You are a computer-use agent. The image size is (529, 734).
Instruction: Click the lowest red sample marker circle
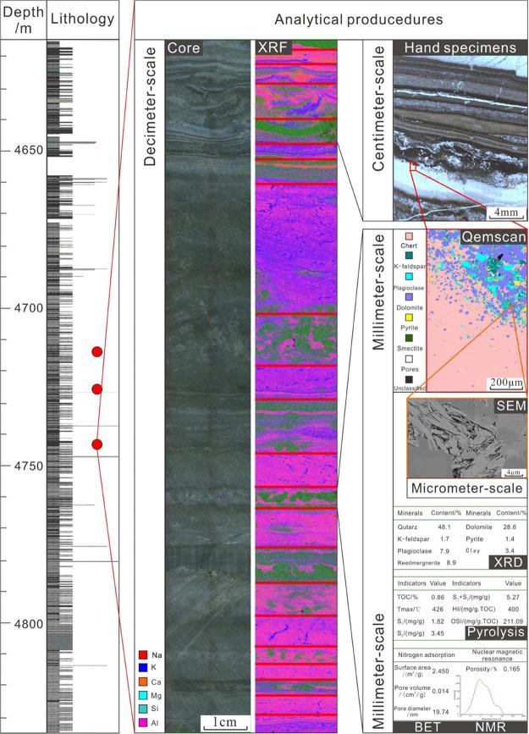pos(97,444)
